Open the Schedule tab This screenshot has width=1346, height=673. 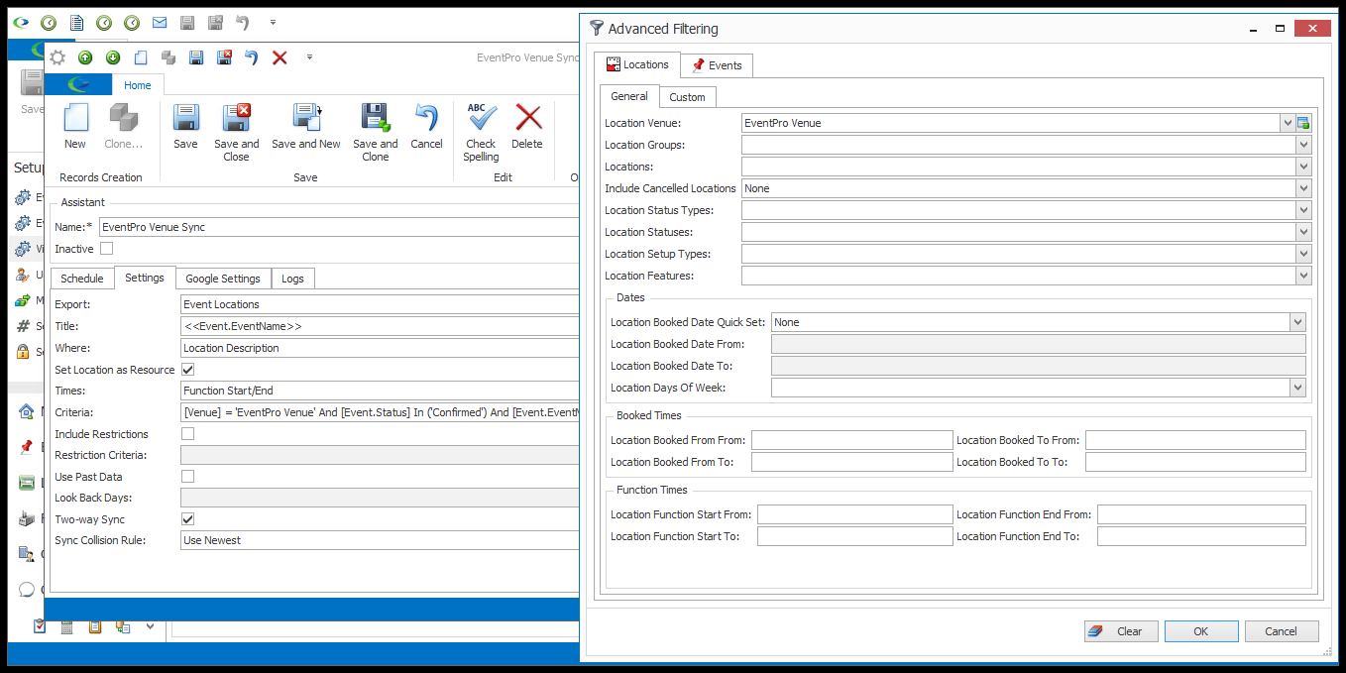tap(81, 279)
